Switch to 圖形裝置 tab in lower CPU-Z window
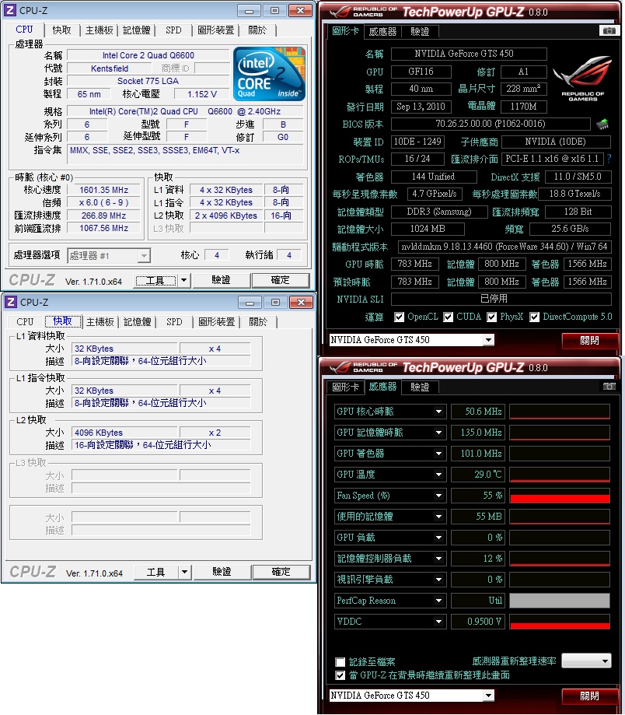 (216, 322)
